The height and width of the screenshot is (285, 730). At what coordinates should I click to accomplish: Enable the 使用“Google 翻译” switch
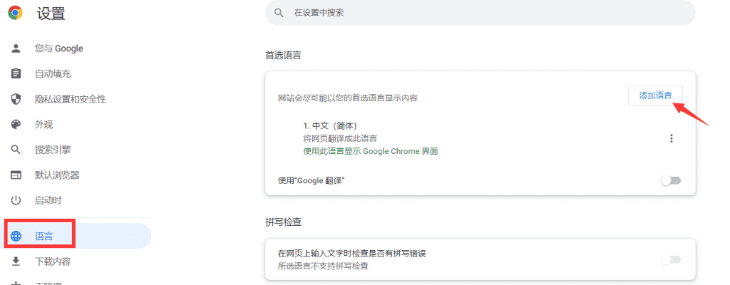click(670, 181)
